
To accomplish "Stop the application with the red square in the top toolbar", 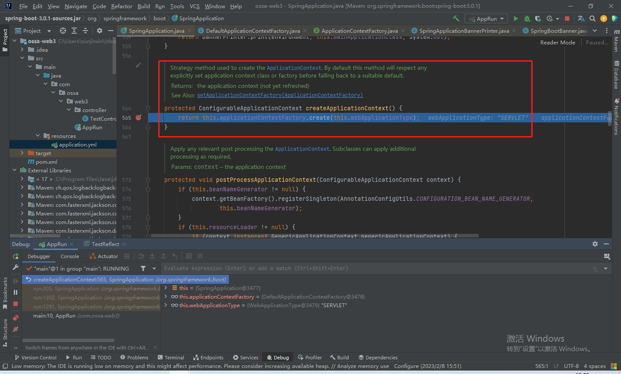I will coord(567,19).
